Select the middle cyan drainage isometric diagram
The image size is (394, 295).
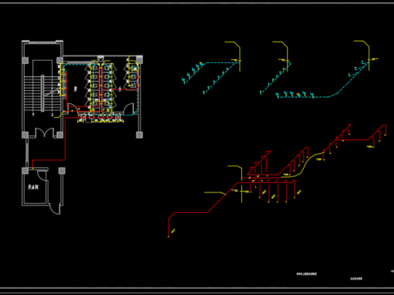[x=275, y=67]
